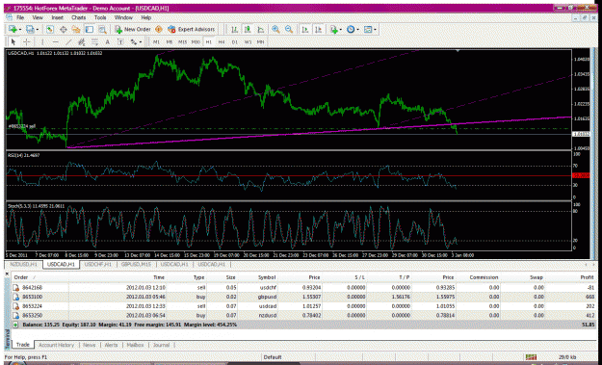
Task: Switch timeframe to M30
Action: (196, 41)
